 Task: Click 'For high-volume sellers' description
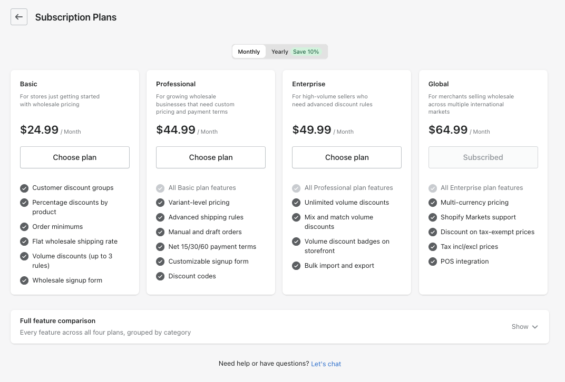click(x=332, y=100)
